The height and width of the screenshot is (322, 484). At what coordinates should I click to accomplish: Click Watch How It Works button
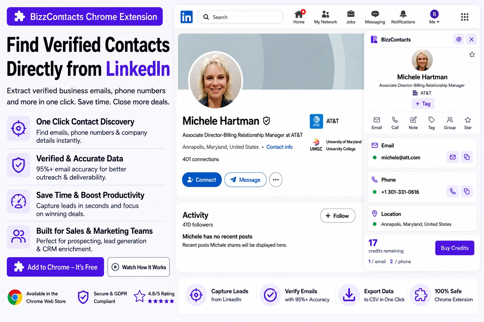(139, 267)
